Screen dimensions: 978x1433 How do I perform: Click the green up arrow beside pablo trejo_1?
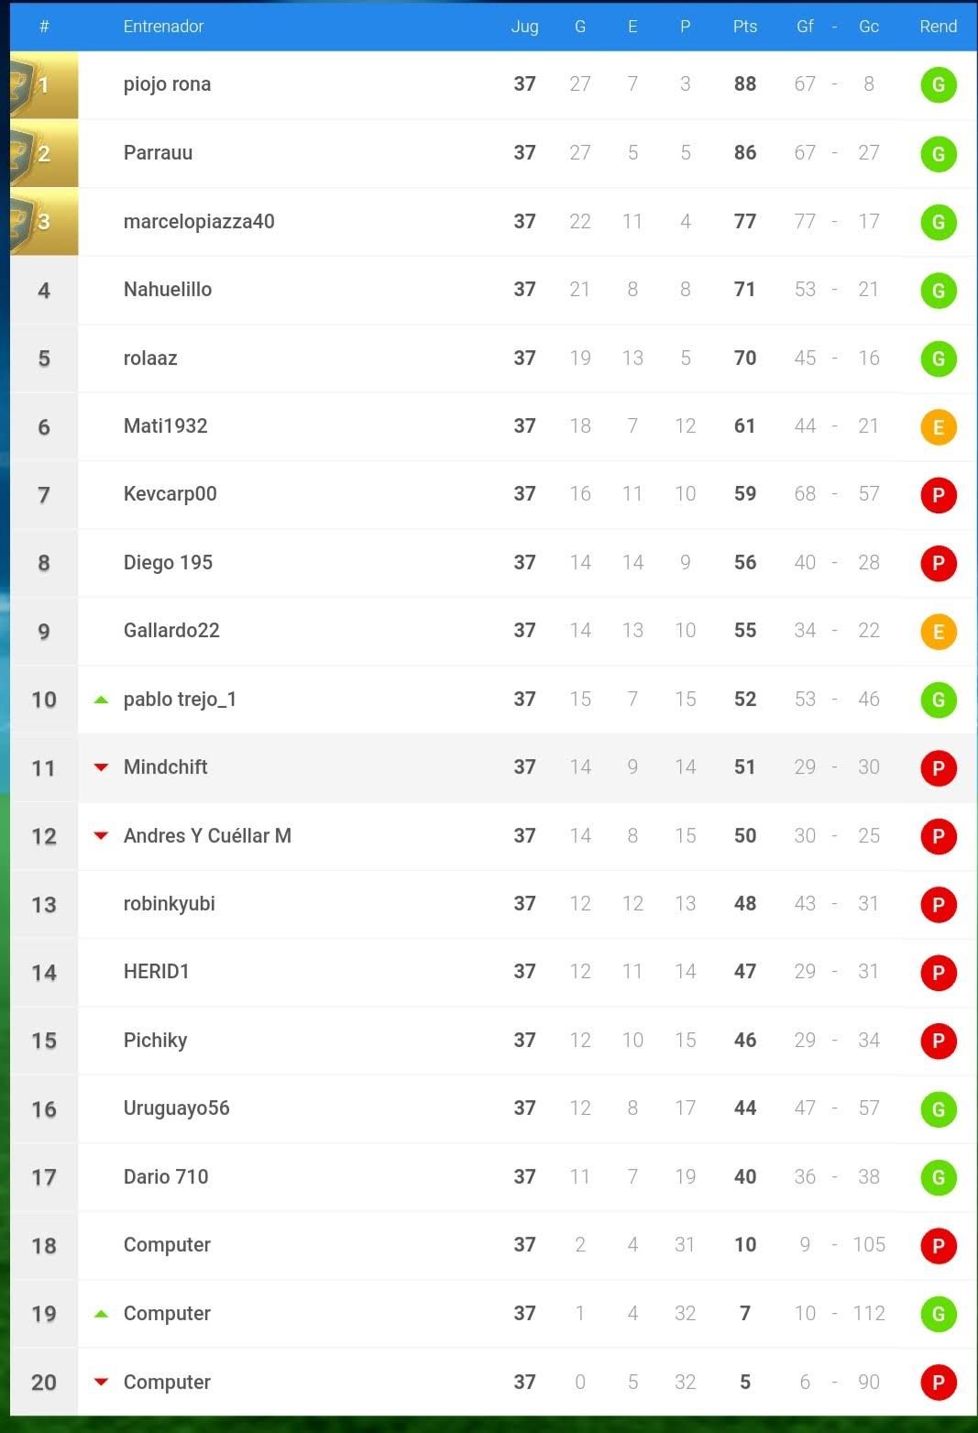[102, 700]
